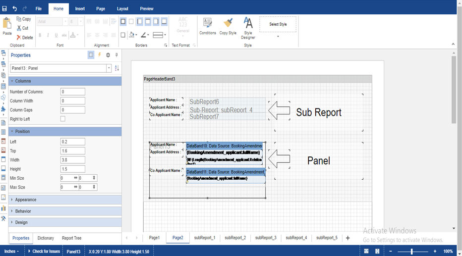Click the Left position input field
The image size is (462, 256).
[x=73, y=142]
